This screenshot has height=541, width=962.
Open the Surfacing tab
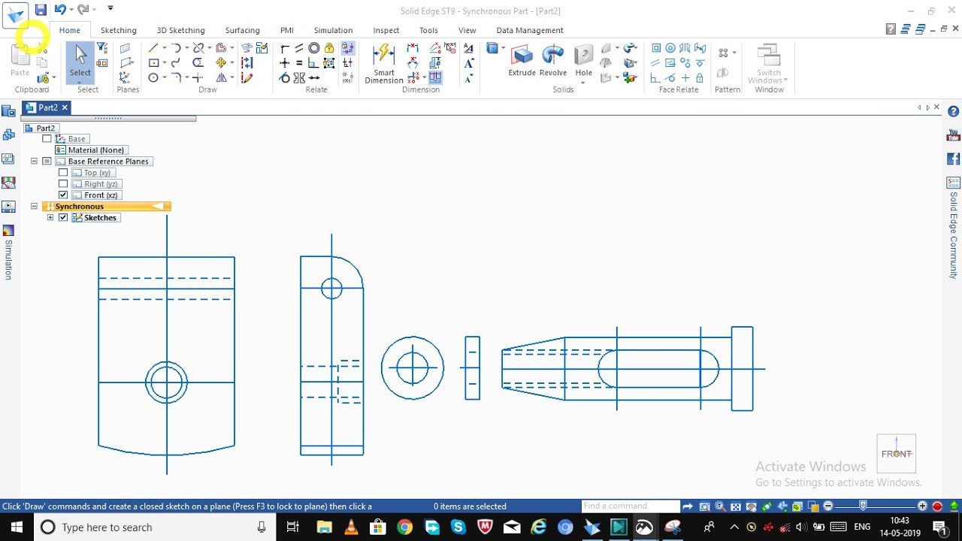pos(242,30)
